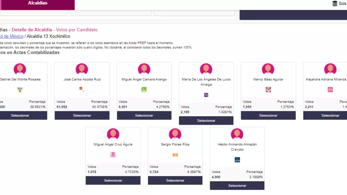This screenshot has width=347, height=195.
Task: Click the percentage 1.2763%
Action: [287, 107]
